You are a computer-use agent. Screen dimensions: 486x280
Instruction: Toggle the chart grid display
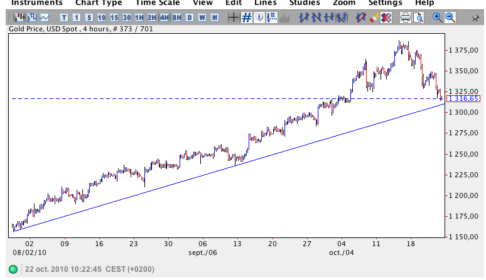point(247,17)
